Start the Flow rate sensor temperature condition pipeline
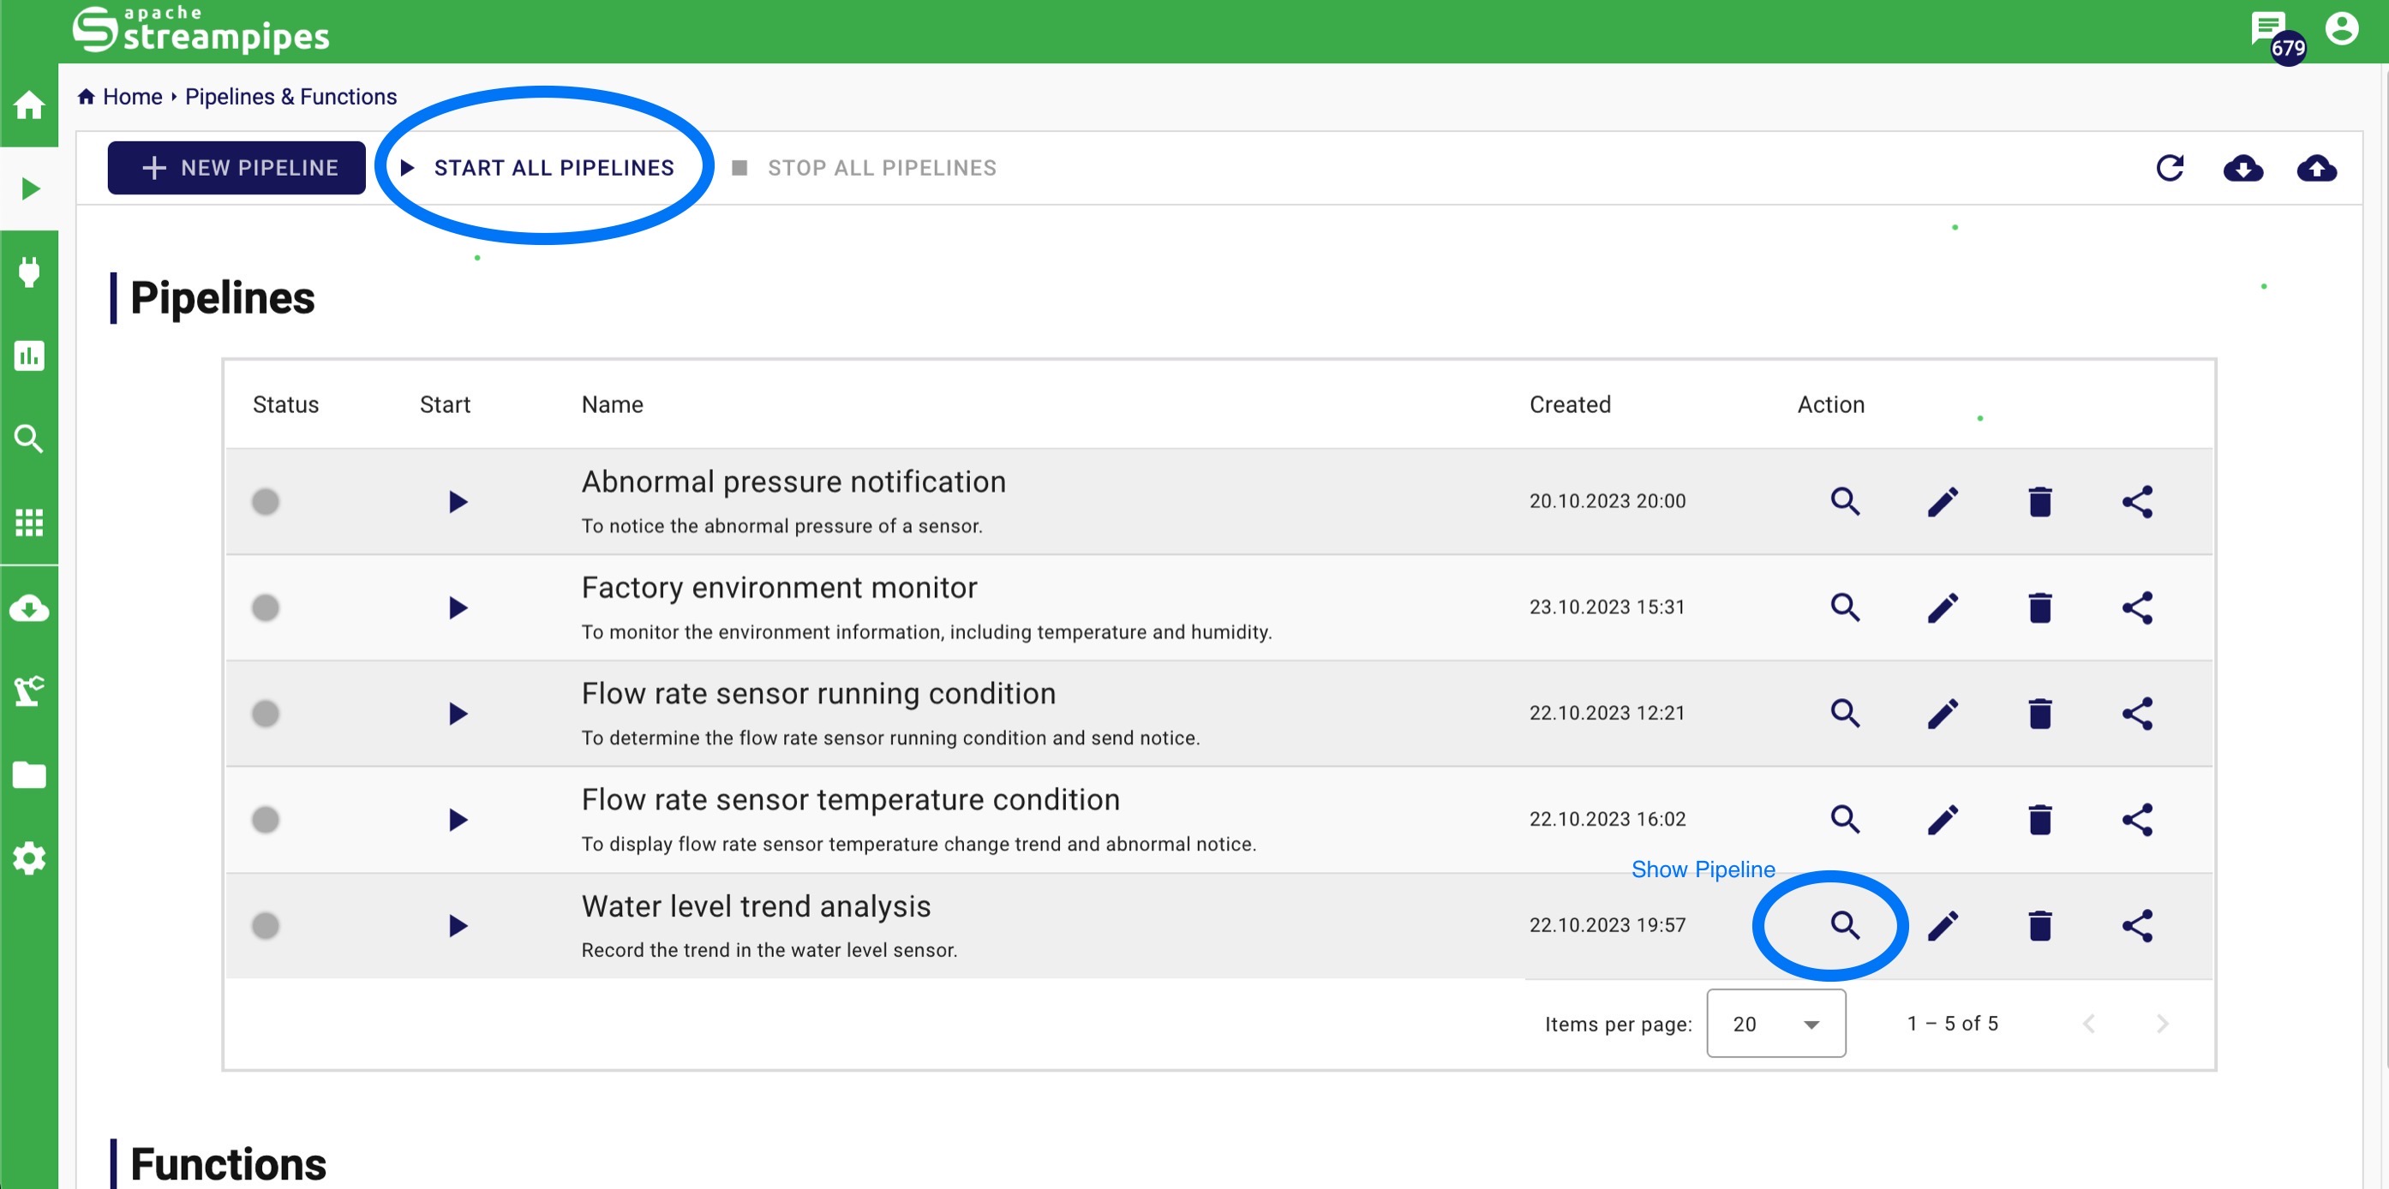This screenshot has height=1189, width=2389. pyautogui.click(x=458, y=820)
